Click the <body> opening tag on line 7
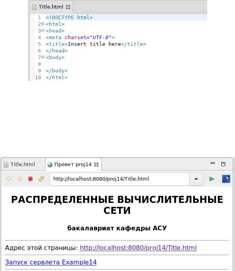The height and width of the screenshot is (271, 235). tap(55, 57)
